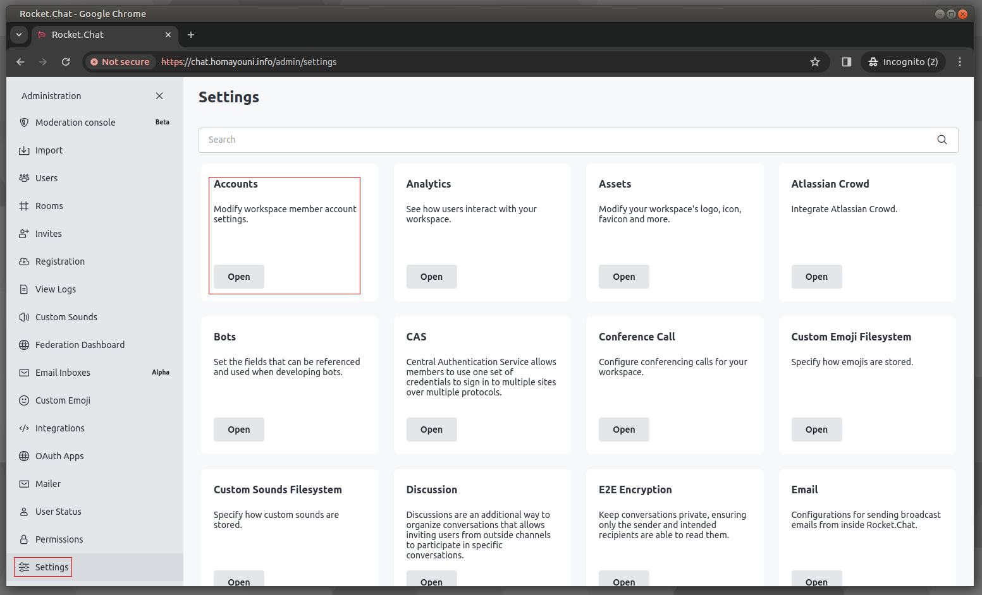Close the Rocket.Chat browser tab

point(168,35)
